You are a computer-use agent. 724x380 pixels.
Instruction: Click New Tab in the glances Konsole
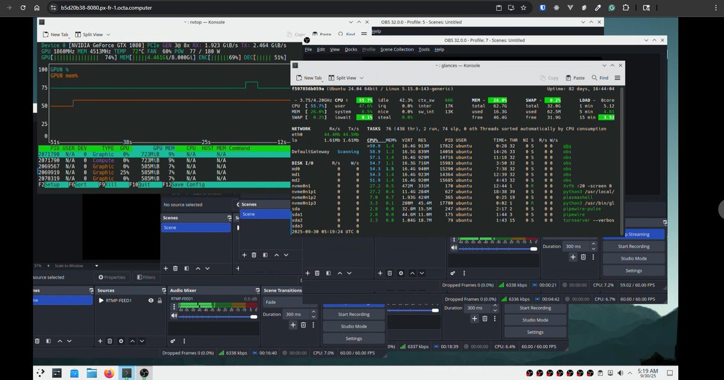pos(309,78)
